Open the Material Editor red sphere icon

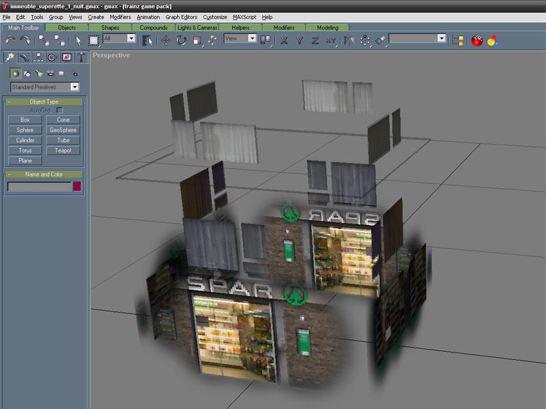[477, 40]
